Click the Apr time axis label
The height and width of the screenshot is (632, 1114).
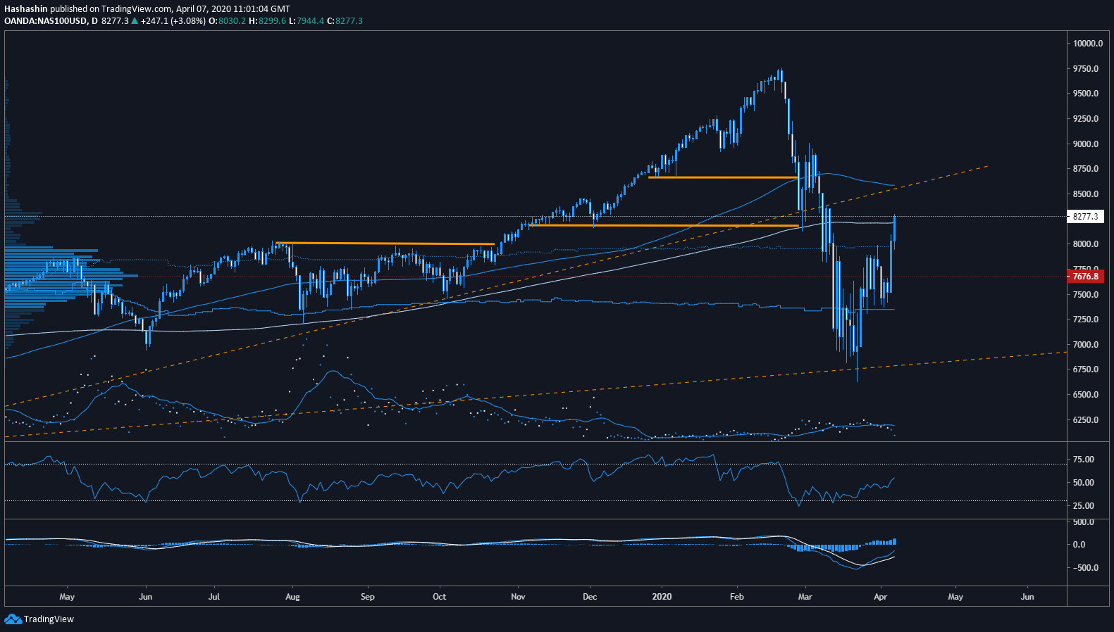click(x=880, y=597)
